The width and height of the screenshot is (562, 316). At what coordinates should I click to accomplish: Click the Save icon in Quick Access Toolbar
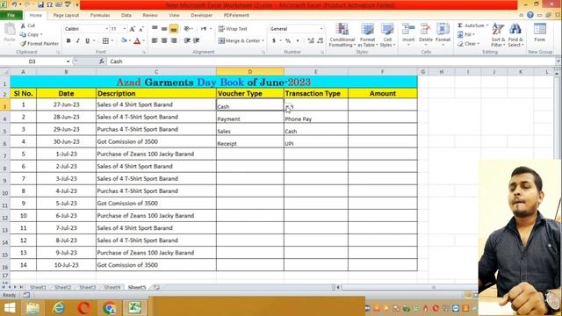coord(40,4)
